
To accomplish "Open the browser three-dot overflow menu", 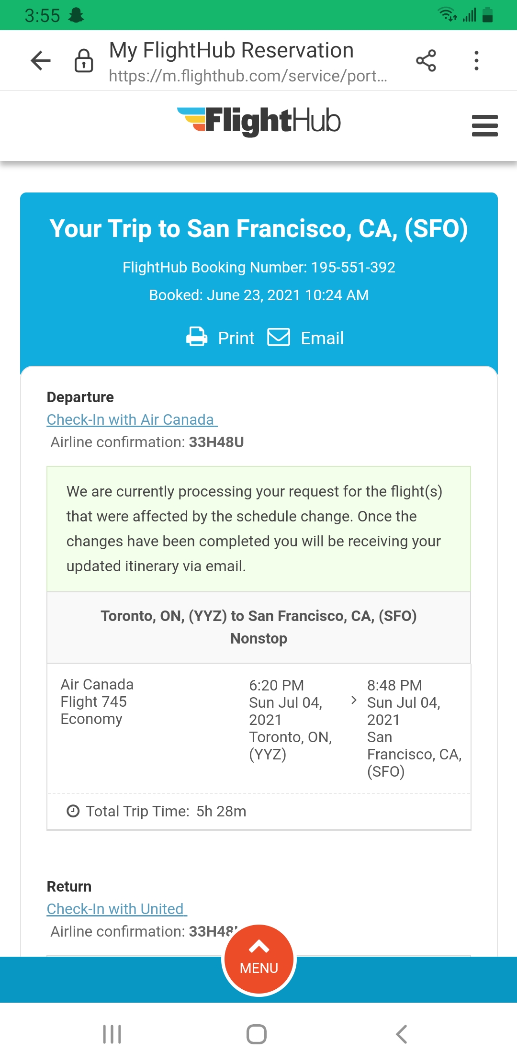I will [x=476, y=60].
